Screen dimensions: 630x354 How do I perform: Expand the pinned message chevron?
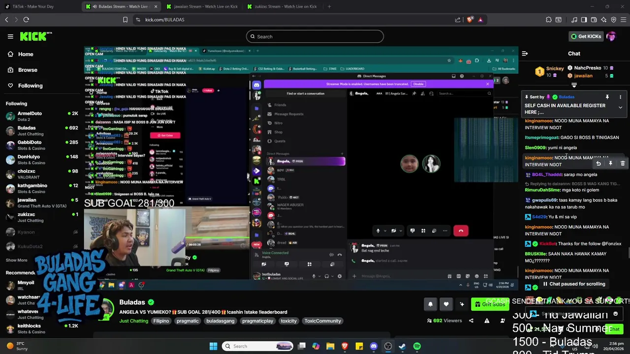620,107
